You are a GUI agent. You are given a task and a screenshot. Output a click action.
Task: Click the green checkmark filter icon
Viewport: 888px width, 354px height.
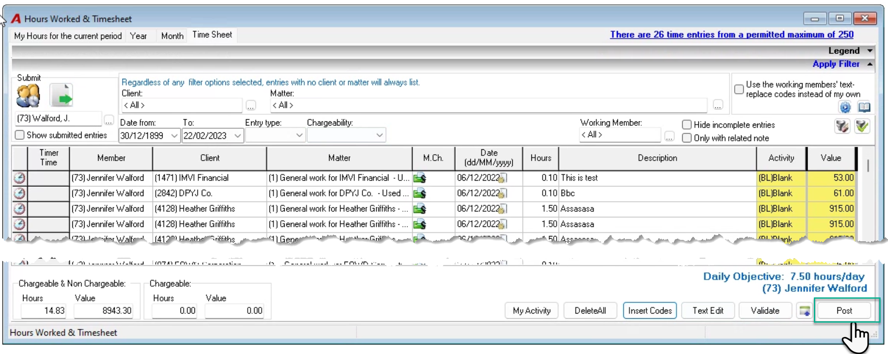[x=862, y=126]
